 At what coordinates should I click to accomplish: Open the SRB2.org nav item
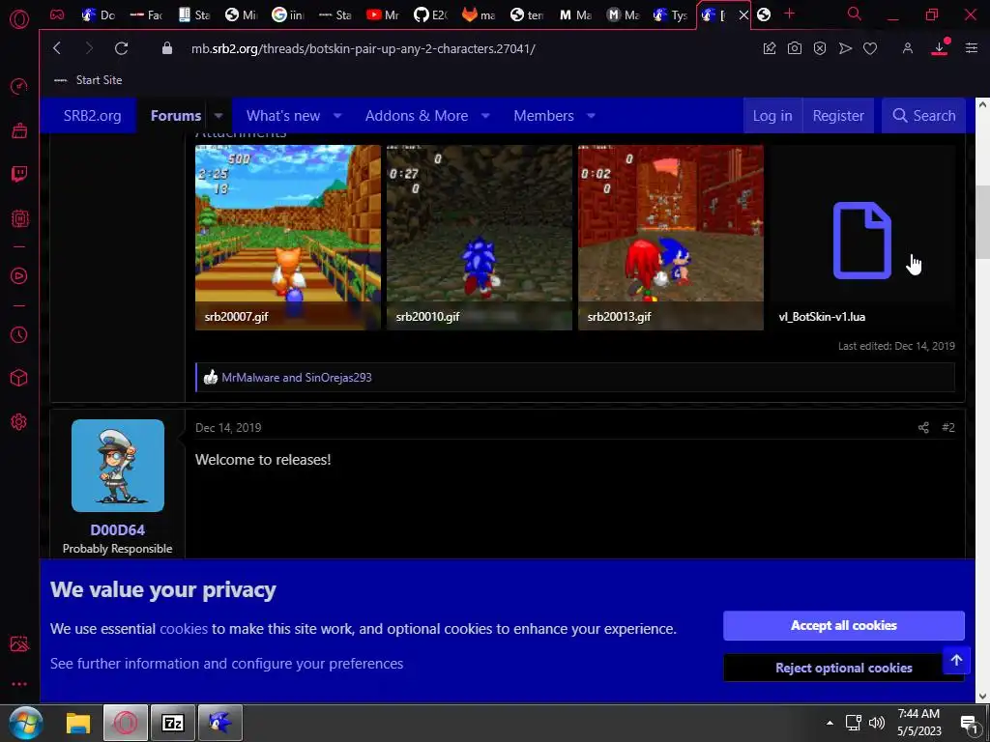pyautogui.click(x=92, y=116)
